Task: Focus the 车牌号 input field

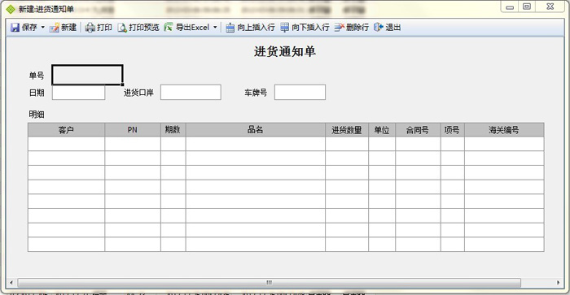Action: [x=300, y=92]
